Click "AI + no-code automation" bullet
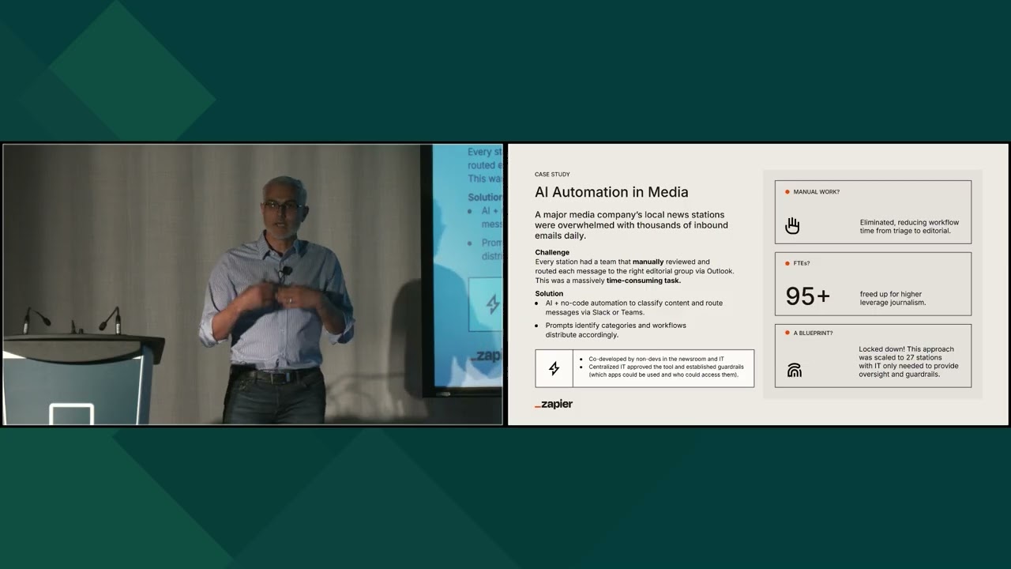1011x569 pixels. pyautogui.click(x=633, y=307)
